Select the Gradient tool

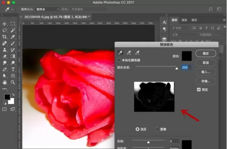[13, 56]
